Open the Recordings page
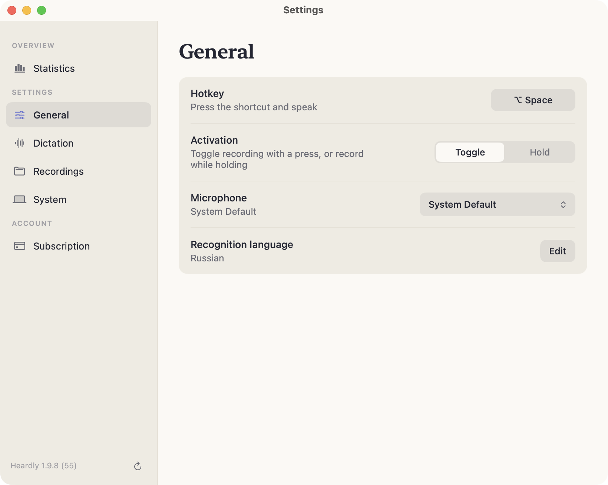608x485 pixels. click(79, 171)
